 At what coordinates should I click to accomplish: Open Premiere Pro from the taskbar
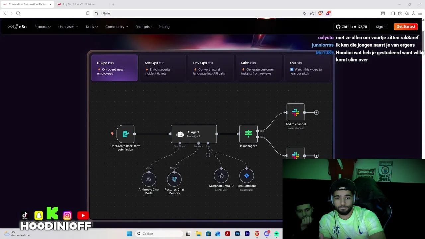pyautogui.click(x=247, y=234)
